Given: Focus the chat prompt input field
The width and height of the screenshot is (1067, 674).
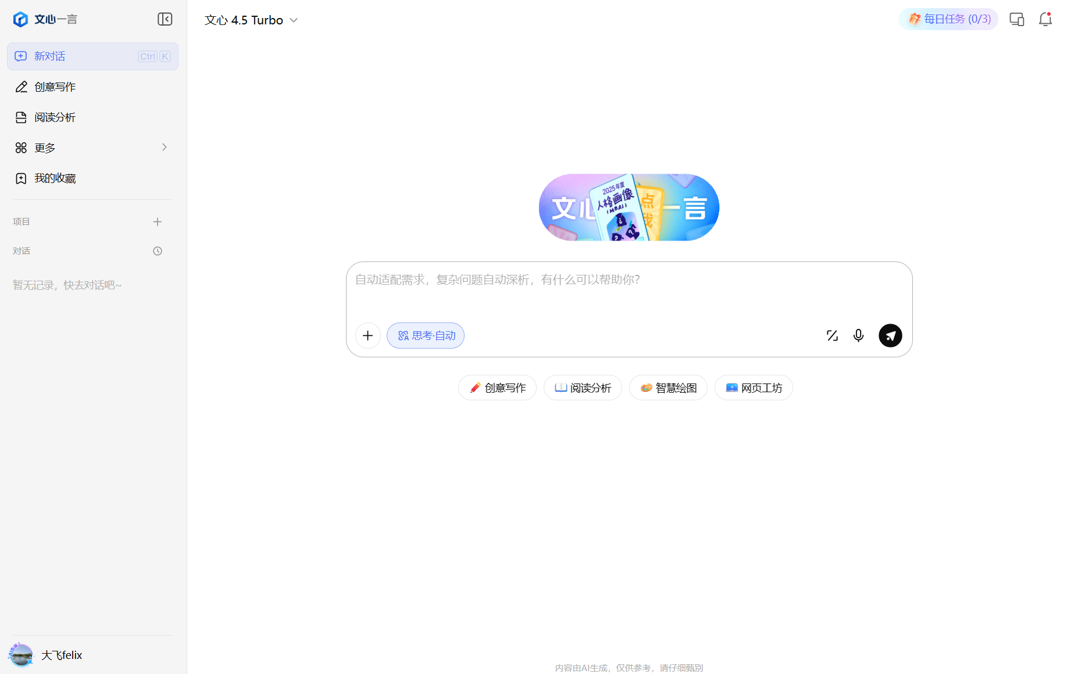Looking at the screenshot, I should pyautogui.click(x=629, y=291).
